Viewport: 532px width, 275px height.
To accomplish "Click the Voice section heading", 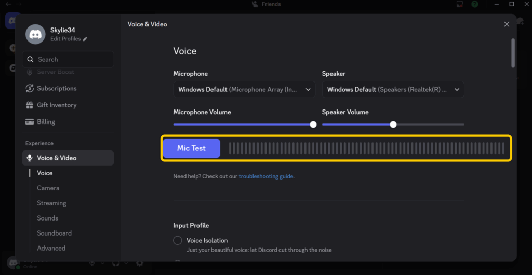I will tap(185, 51).
